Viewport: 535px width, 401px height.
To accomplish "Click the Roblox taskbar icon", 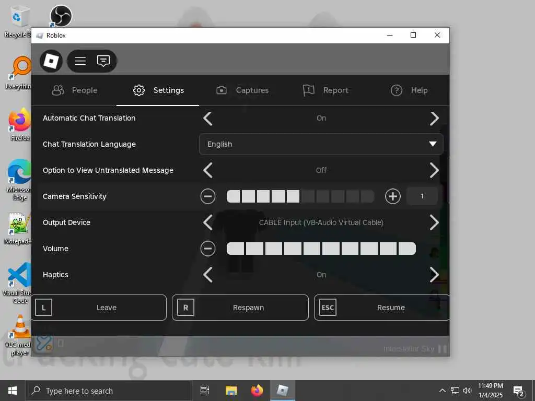I will click(x=283, y=391).
